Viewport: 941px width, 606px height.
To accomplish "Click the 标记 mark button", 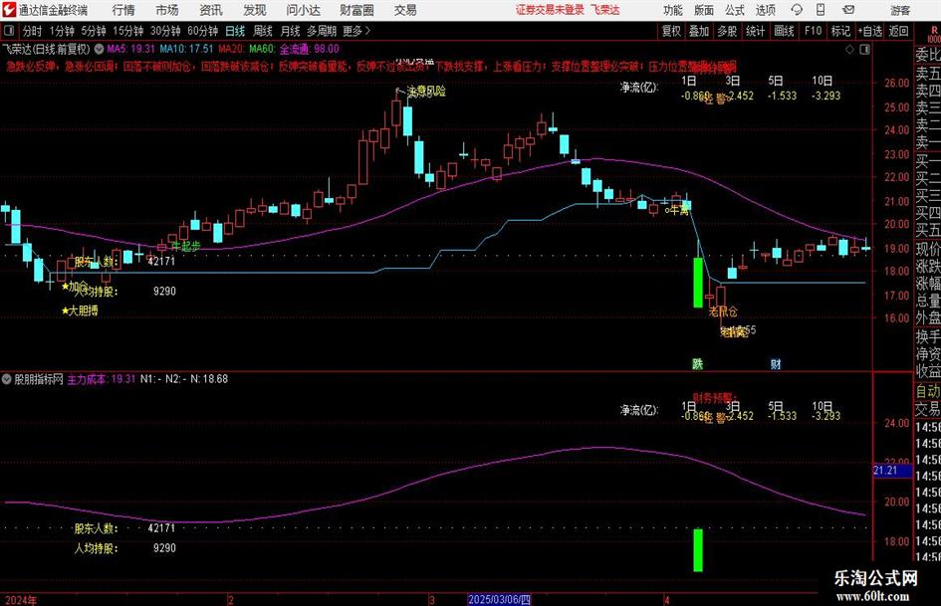I will coord(840,31).
